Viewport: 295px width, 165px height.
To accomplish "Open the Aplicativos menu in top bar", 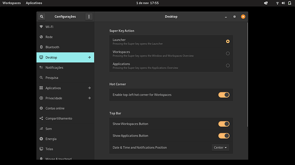I will pos(34,3).
